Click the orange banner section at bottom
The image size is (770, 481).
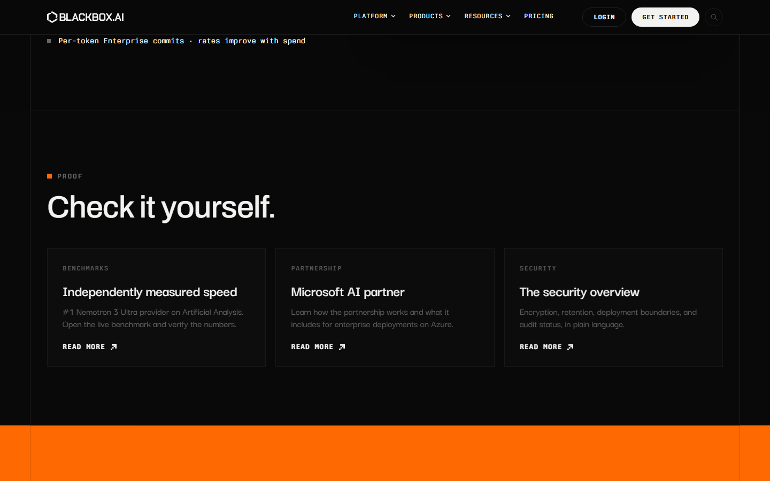pyautogui.click(x=385, y=453)
